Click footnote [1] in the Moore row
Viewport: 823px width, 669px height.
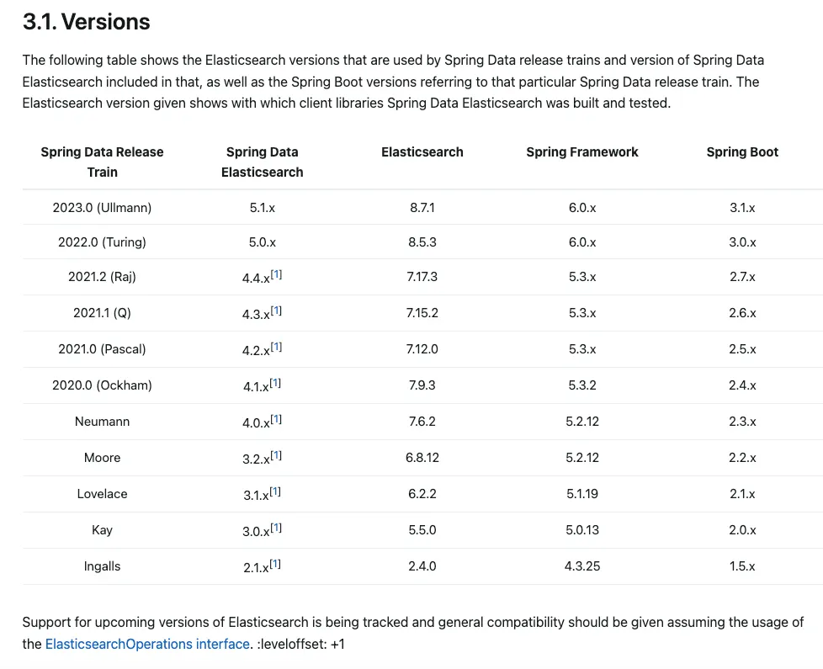tap(276, 454)
